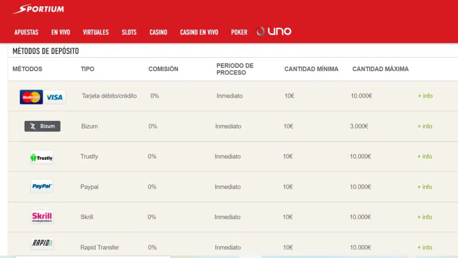Image resolution: width=458 pixels, height=258 pixels.
Task: Click the VISA logo icon
Action: 55,97
